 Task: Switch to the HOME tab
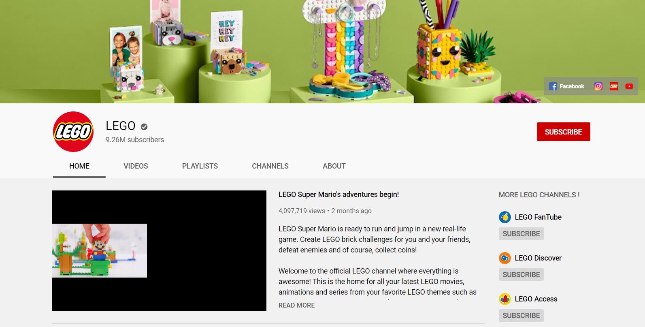click(x=79, y=166)
